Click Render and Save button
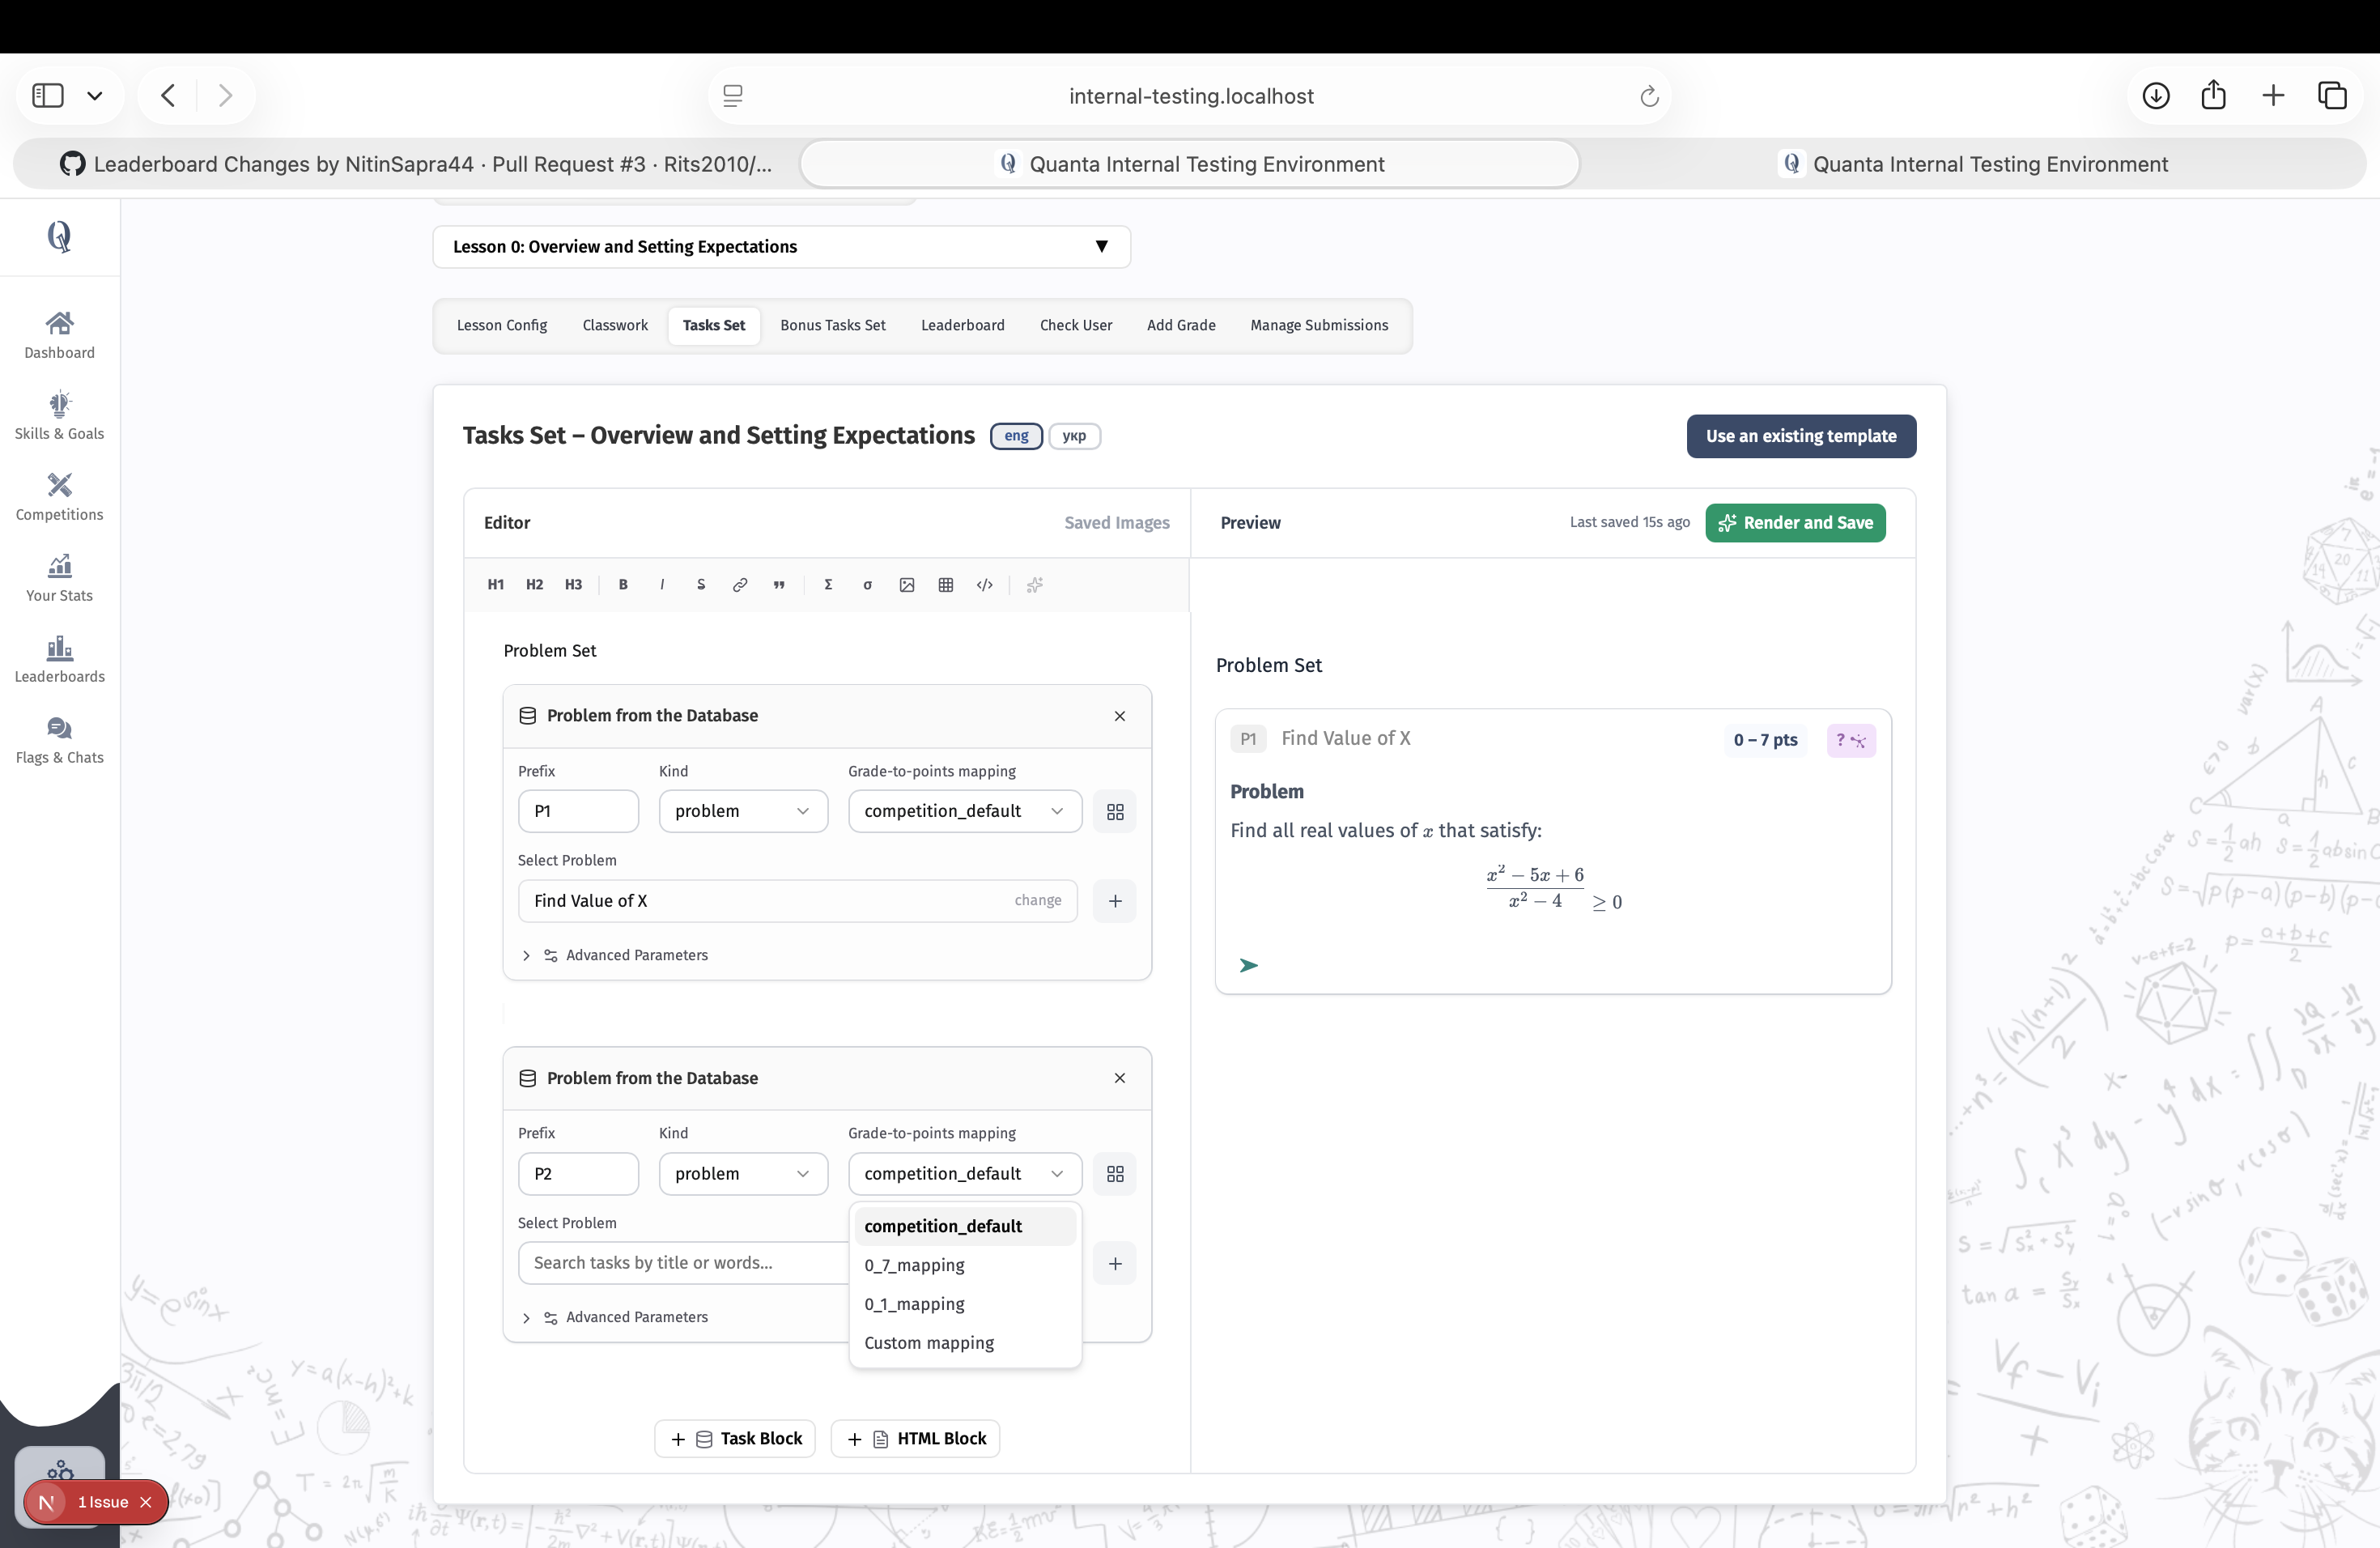 click(1795, 523)
